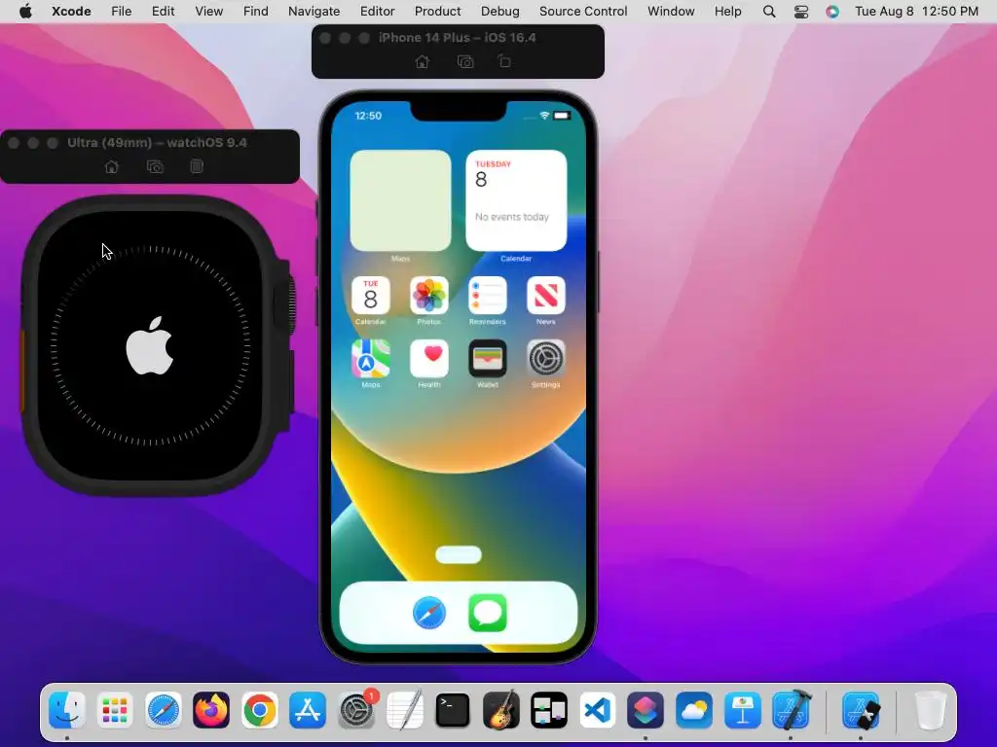Open the Weather cloud app in the Dock

694,709
